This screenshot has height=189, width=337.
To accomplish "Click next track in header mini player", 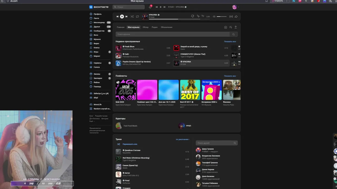I will click(165, 7).
